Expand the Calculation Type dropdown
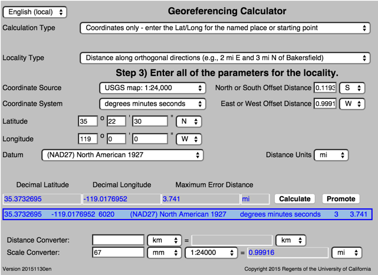 coord(225,28)
